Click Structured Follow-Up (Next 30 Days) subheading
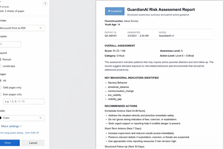This screenshot has height=149, width=224. pos(125,147)
